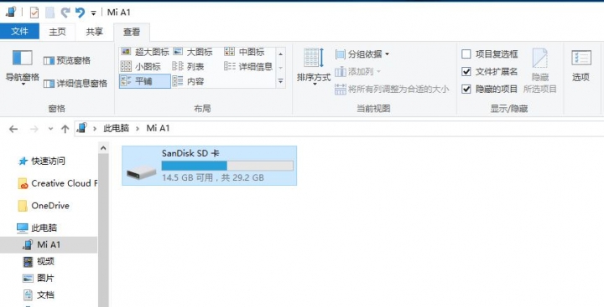The height and width of the screenshot is (307, 604).
Task: Click the device icon in the address bar
Action: point(81,128)
